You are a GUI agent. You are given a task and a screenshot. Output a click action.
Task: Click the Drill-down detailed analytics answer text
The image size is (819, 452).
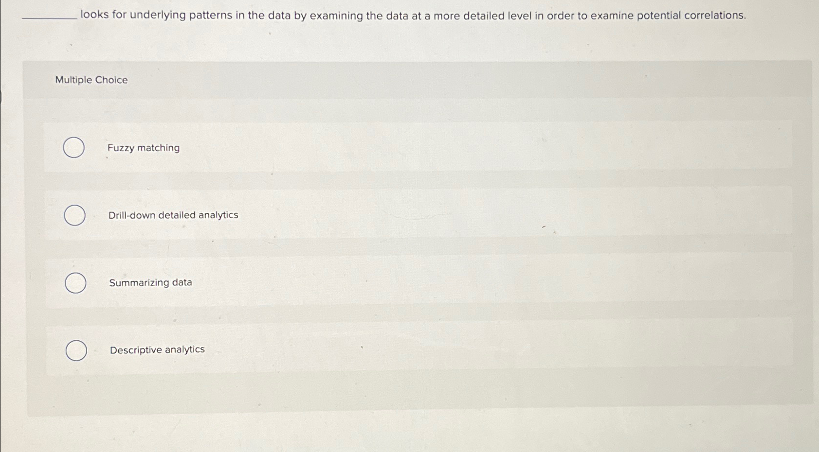coord(173,215)
